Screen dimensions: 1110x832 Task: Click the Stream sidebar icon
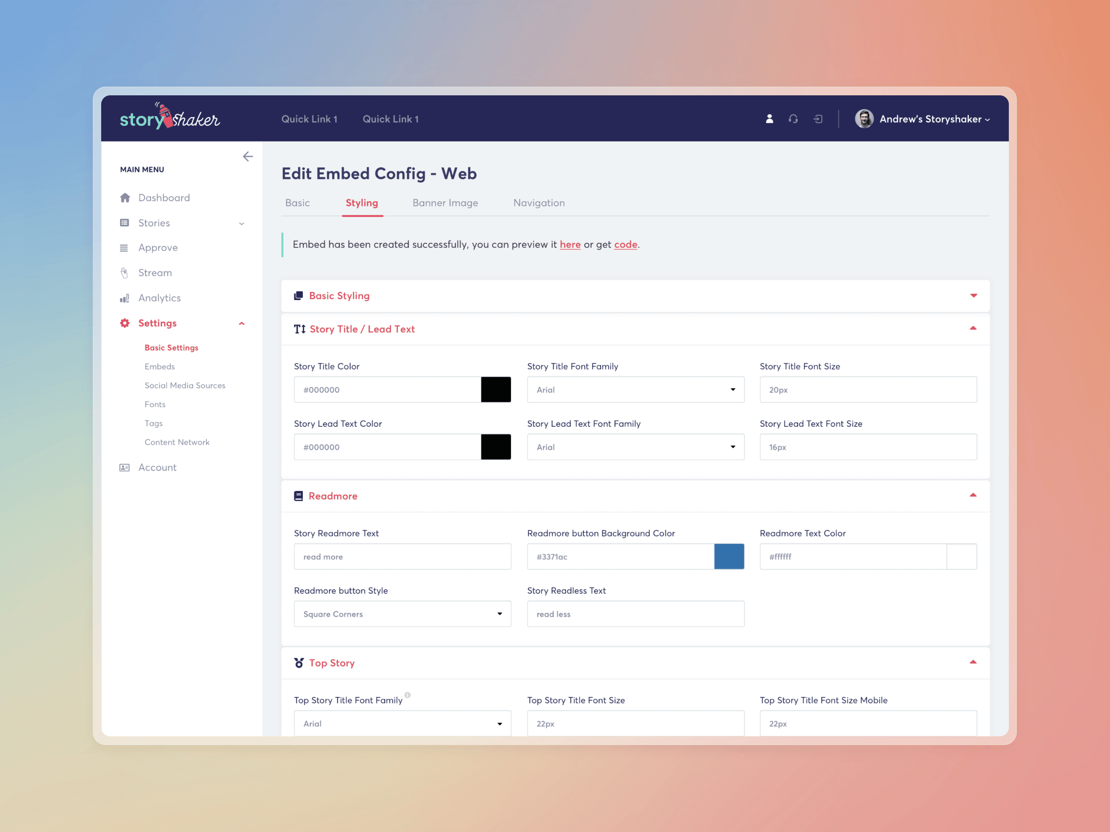[x=124, y=273]
